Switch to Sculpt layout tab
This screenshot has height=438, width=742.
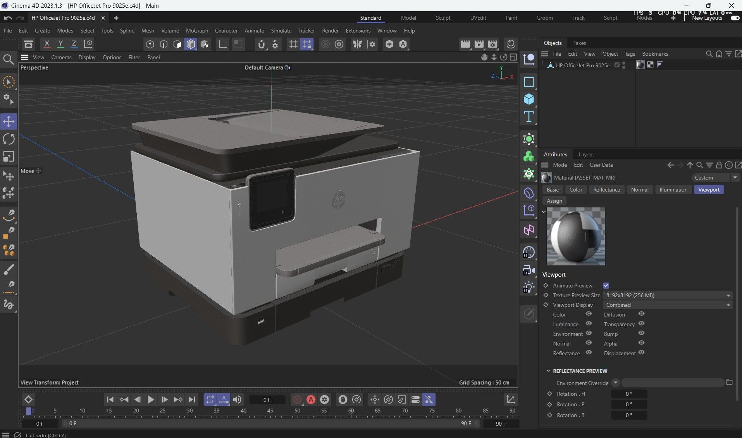pos(443,18)
